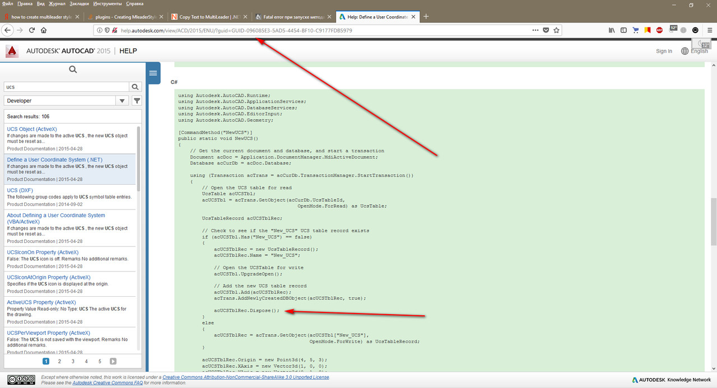
Task: Open the search filter funnel
Action: tap(137, 101)
